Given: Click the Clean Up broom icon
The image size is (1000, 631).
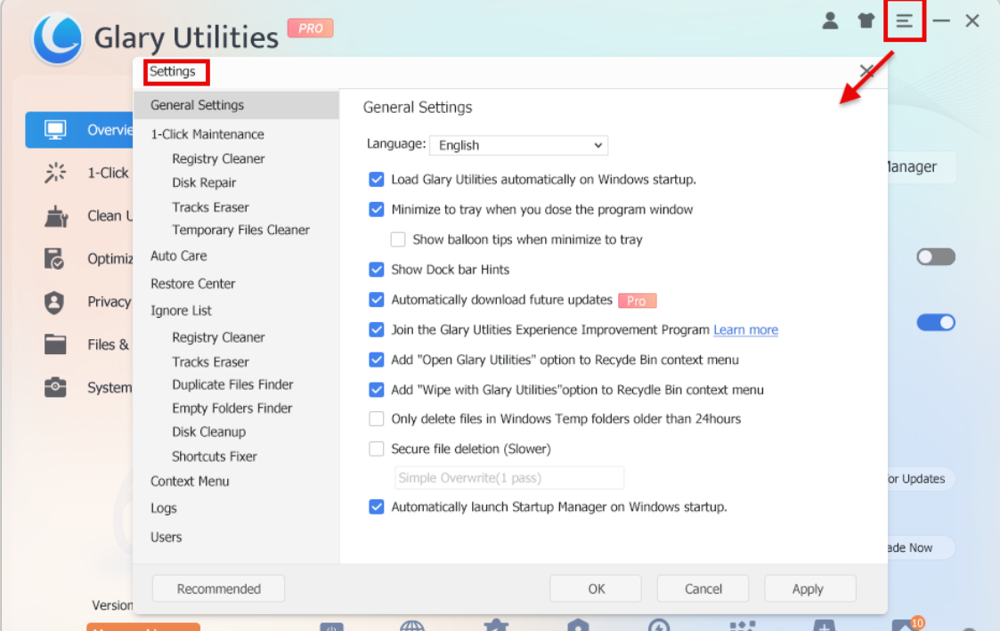Looking at the screenshot, I should pyautogui.click(x=55, y=216).
